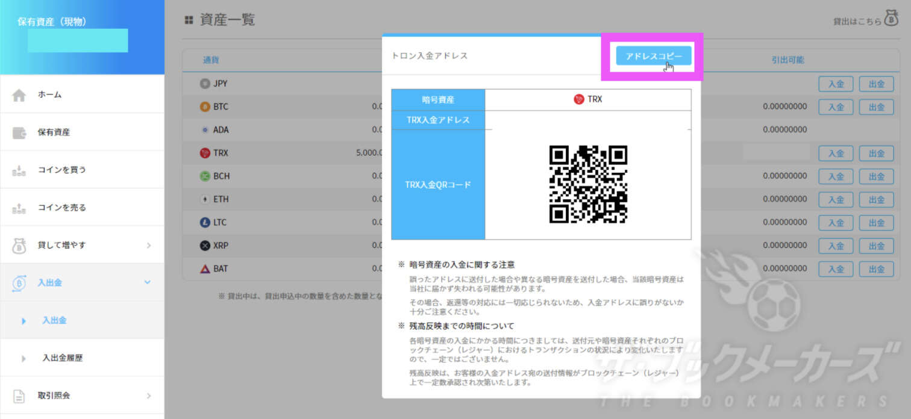Click the BAT coin icon
Image resolution: width=911 pixels, height=419 pixels.
pos(205,268)
